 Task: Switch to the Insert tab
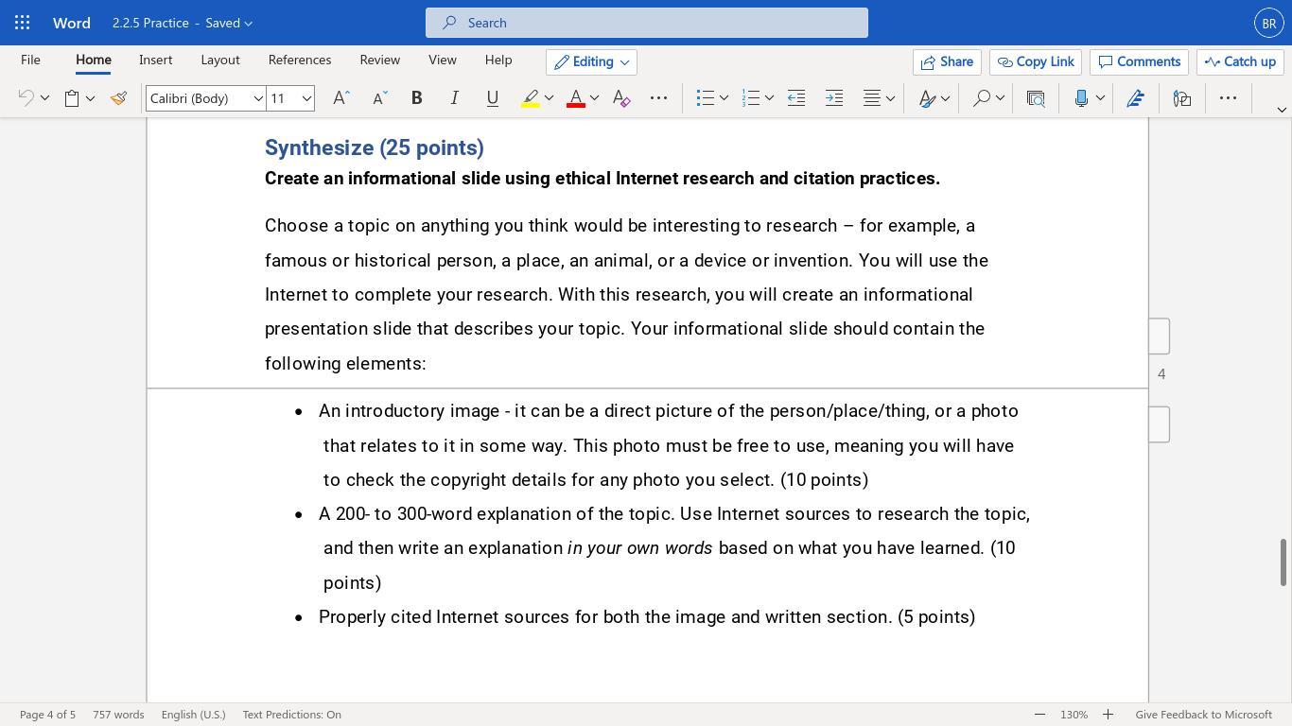(155, 60)
